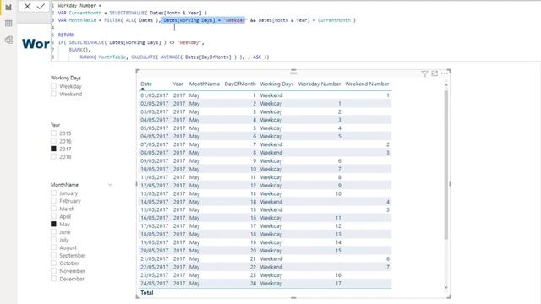Screen dimensions: 541x304
Task: Click CurrentMonth variable on formula line 2
Action: click(x=85, y=13)
